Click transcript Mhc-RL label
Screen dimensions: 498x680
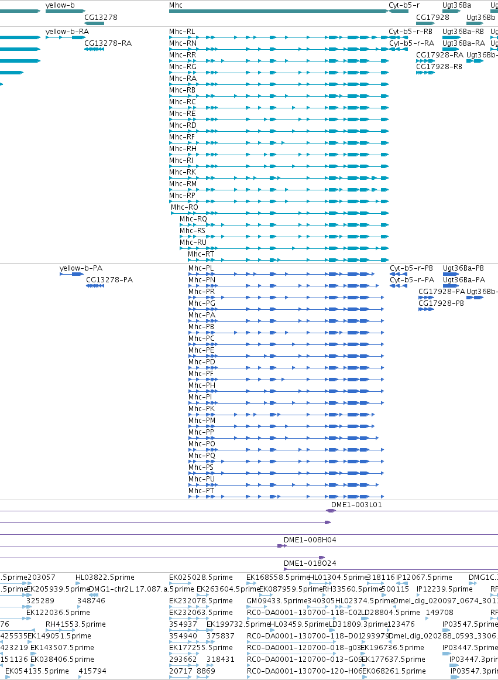click(x=182, y=32)
